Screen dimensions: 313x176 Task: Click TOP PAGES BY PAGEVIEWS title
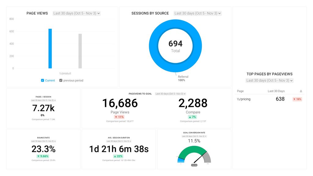[270, 74]
